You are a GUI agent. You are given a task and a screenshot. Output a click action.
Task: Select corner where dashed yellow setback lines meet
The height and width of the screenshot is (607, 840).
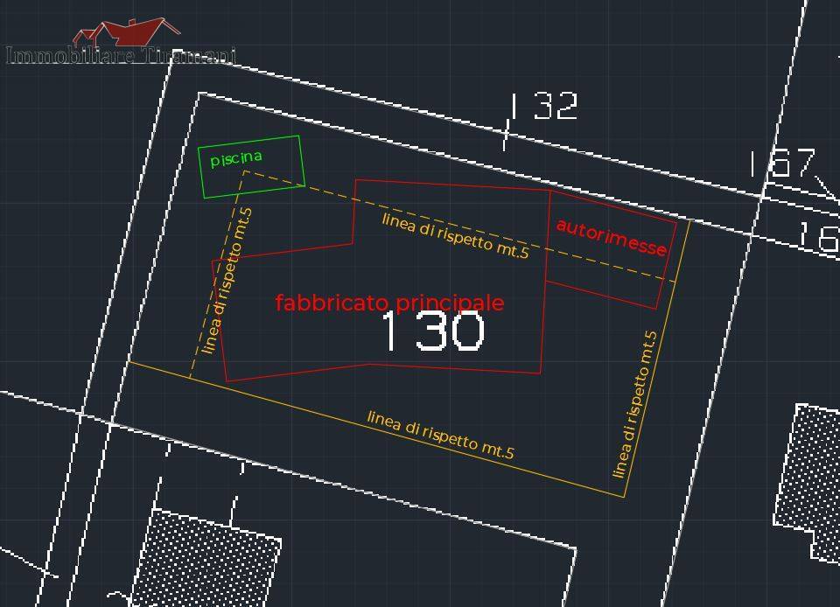tap(244, 171)
